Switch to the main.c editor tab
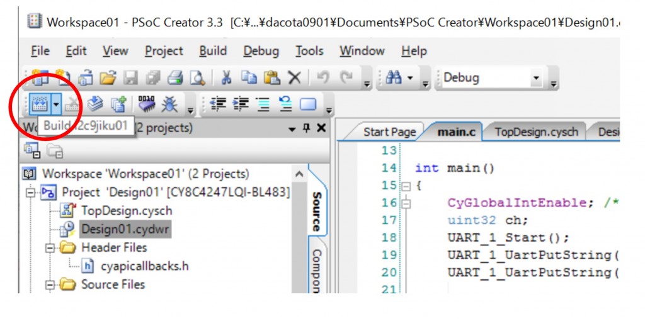The width and height of the screenshot is (645, 319). click(x=455, y=132)
